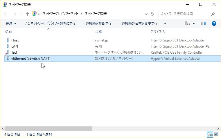Image resolution: width=221 pixels, height=138 pixels.
Task: Click the 4 個の項目 status text
Action: coord(12,134)
